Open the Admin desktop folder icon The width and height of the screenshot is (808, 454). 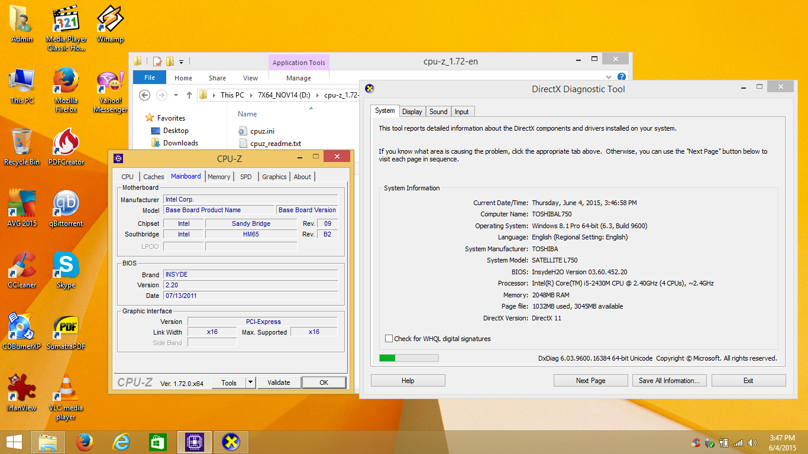click(x=22, y=24)
